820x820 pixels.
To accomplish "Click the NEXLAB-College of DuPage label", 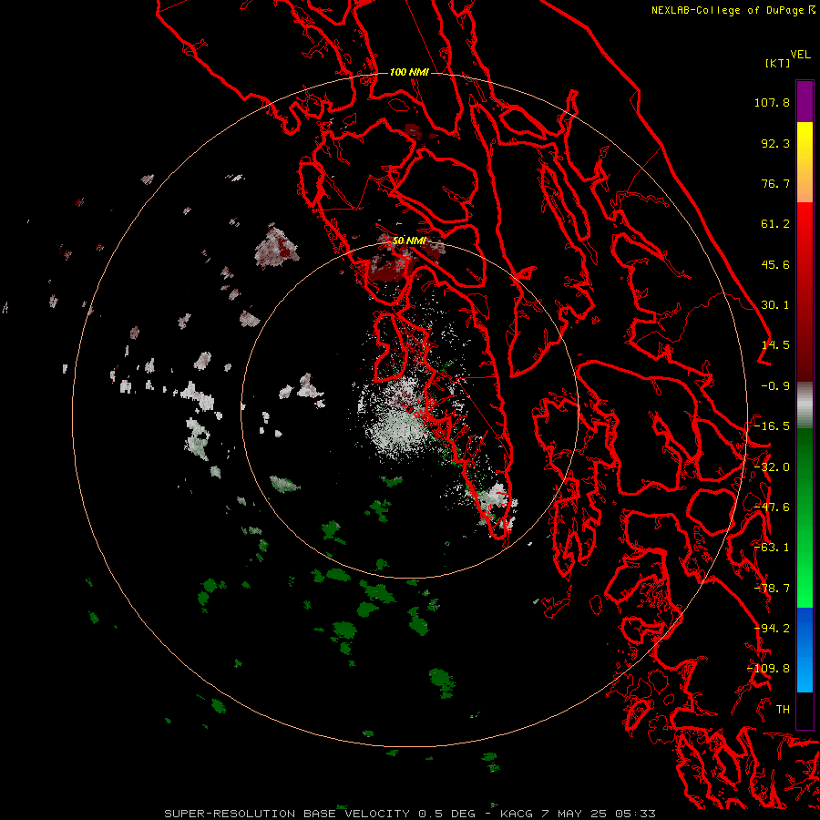I will tap(733, 10).
